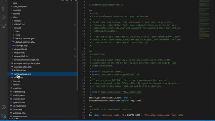Viewport: 215px width, 121px height.
Task: Expand the core_compare folder
Action: 11,6
